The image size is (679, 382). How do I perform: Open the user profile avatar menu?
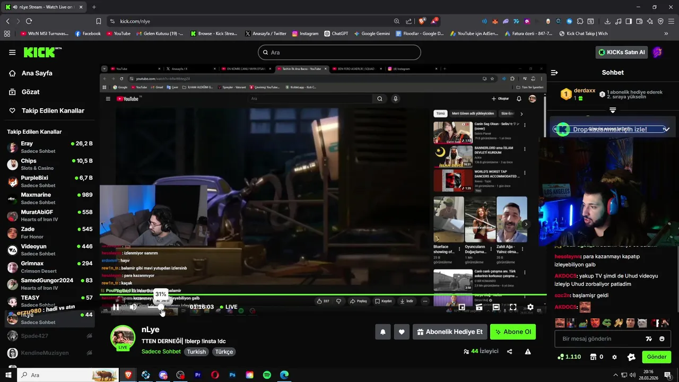coord(657,52)
